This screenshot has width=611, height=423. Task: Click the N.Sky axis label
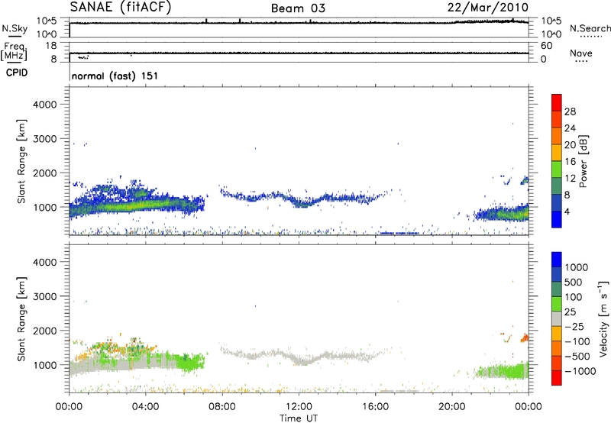coord(15,28)
